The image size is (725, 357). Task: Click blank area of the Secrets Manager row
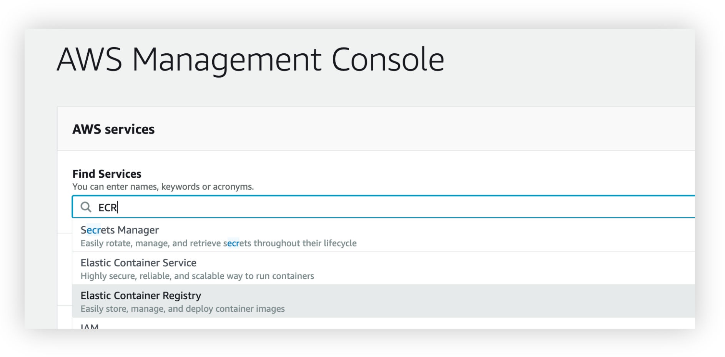click(461, 236)
